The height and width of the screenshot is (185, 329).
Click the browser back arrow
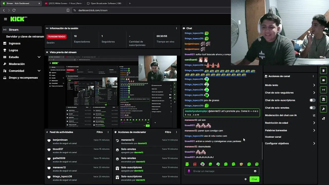[4, 10]
